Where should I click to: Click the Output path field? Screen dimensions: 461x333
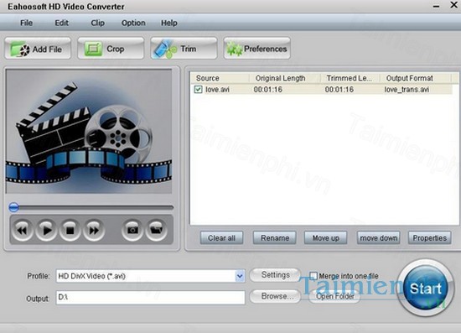click(x=151, y=298)
